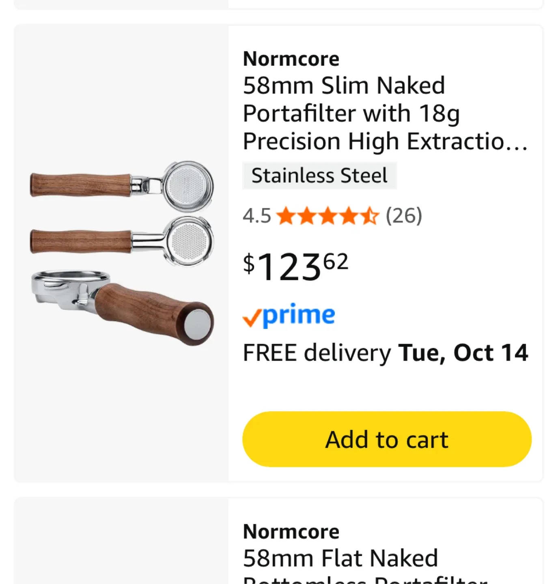
Task: Open the 58mm Flat Naked product title
Action: [x=341, y=559]
